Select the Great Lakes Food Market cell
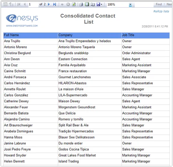This screenshot has width=173, height=167. tap(90, 155)
